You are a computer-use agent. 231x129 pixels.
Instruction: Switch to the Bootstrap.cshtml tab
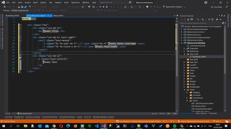click(12, 15)
